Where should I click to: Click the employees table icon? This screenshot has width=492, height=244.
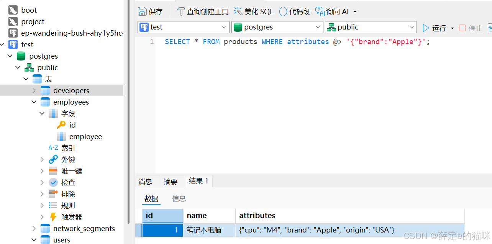(x=45, y=102)
